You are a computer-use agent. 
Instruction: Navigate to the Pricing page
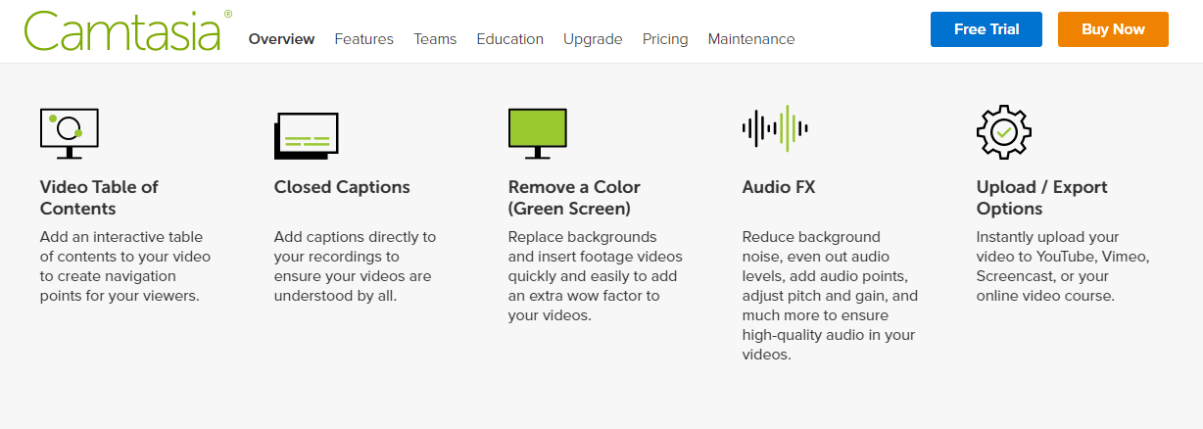[x=665, y=39]
